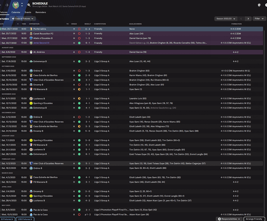Click the search magnifier icon
The width and height of the screenshot is (267, 221).
click(x=29, y=5)
